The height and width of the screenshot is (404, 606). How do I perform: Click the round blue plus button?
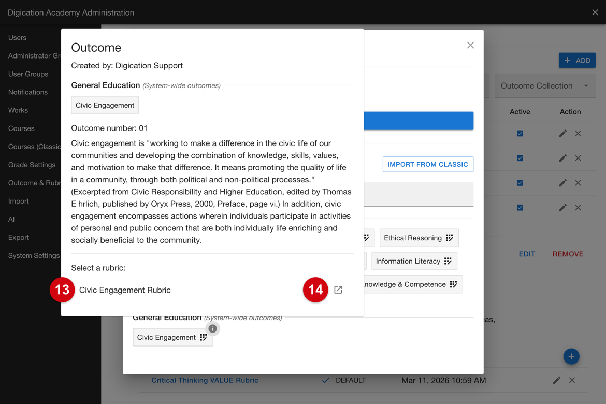click(x=571, y=356)
